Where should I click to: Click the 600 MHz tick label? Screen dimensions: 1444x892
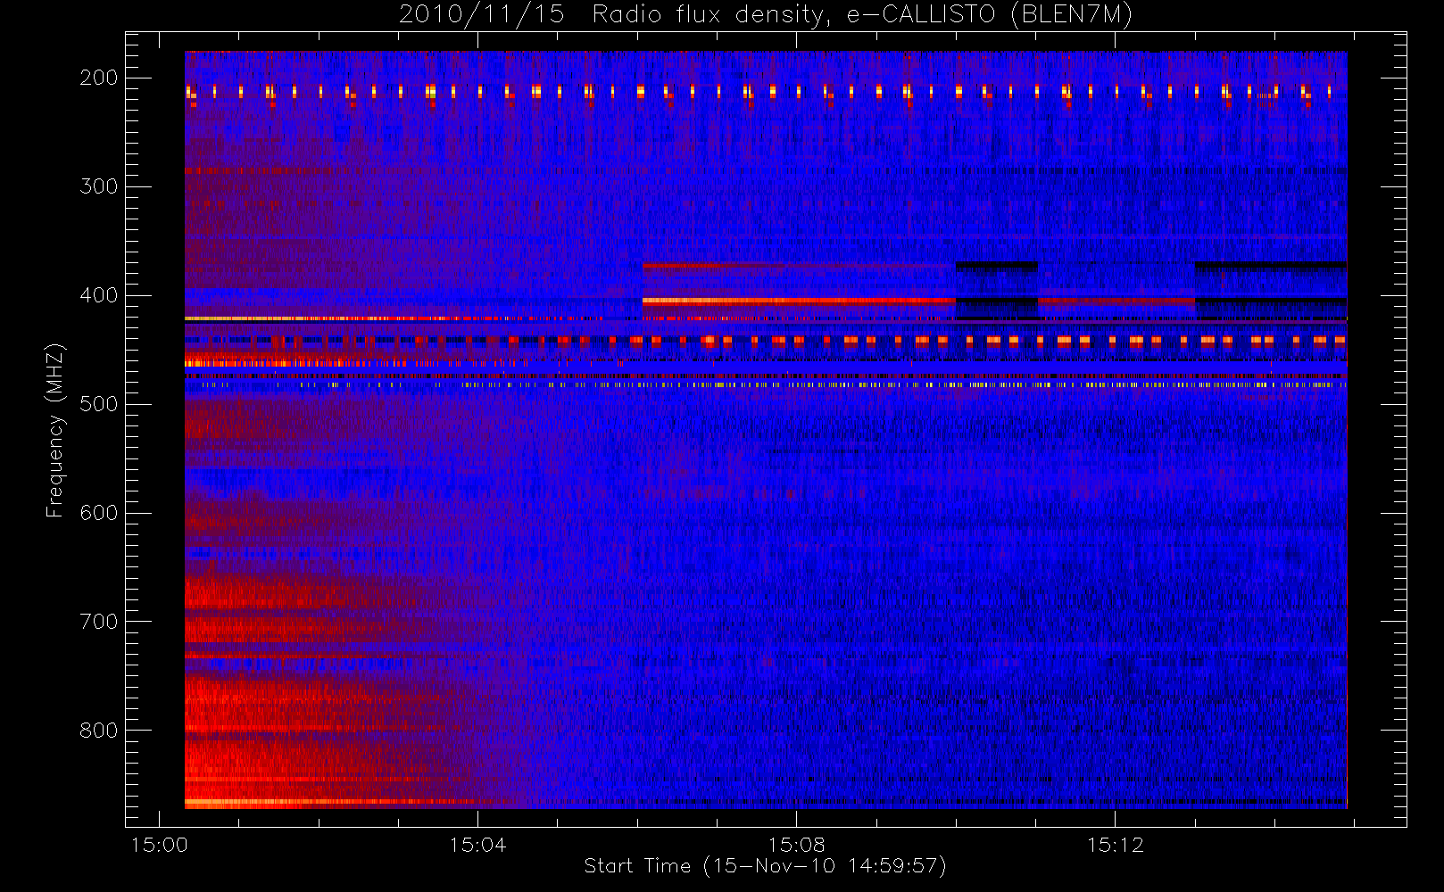pyautogui.click(x=99, y=513)
